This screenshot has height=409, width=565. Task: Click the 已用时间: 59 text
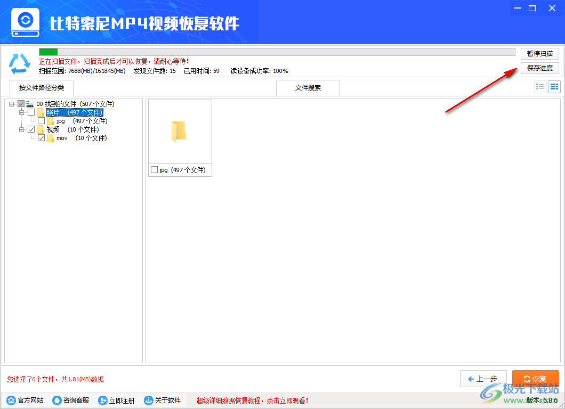(201, 71)
